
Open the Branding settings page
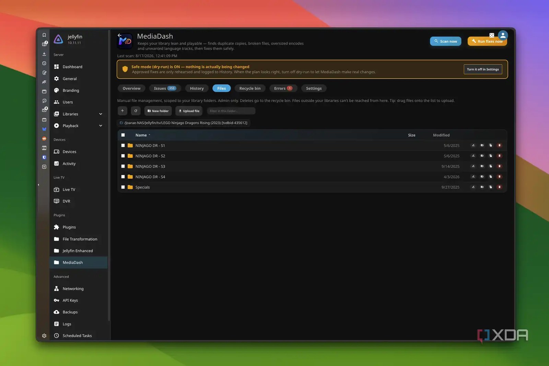tap(79, 90)
